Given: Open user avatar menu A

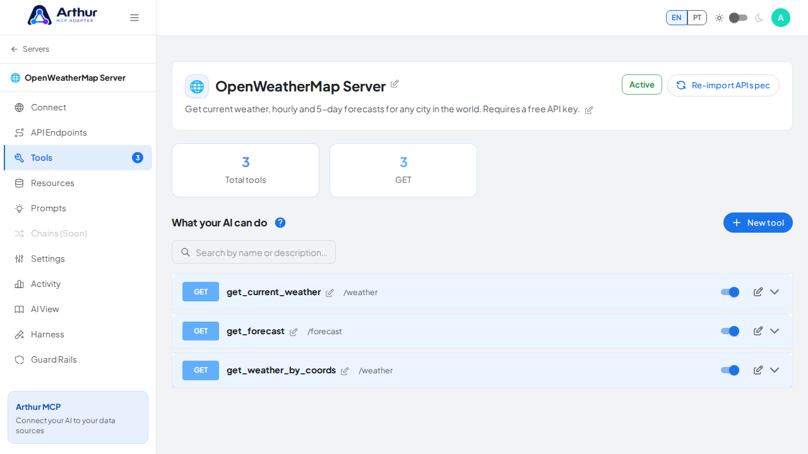Looking at the screenshot, I should coord(781,18).
